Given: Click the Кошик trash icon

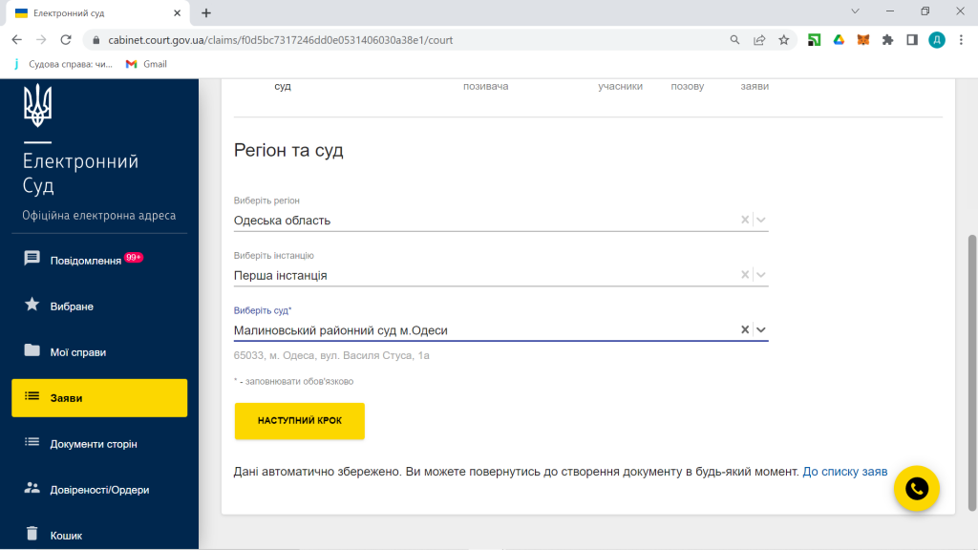Looking at the screenshot, I should (x=32, y=534).
